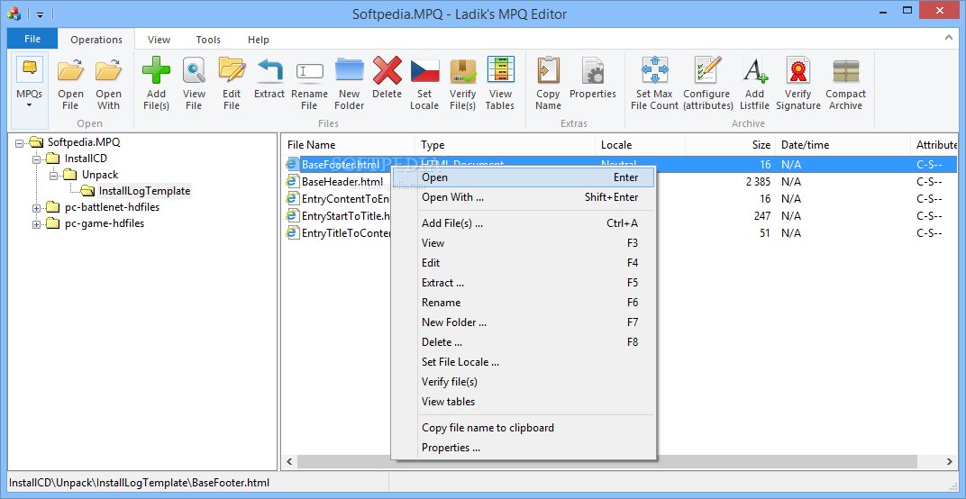Sort by the Locale column header

tap(640, 145)
